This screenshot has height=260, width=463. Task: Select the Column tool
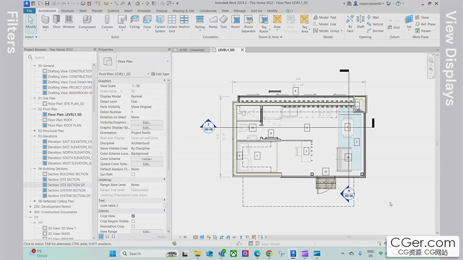107,22
